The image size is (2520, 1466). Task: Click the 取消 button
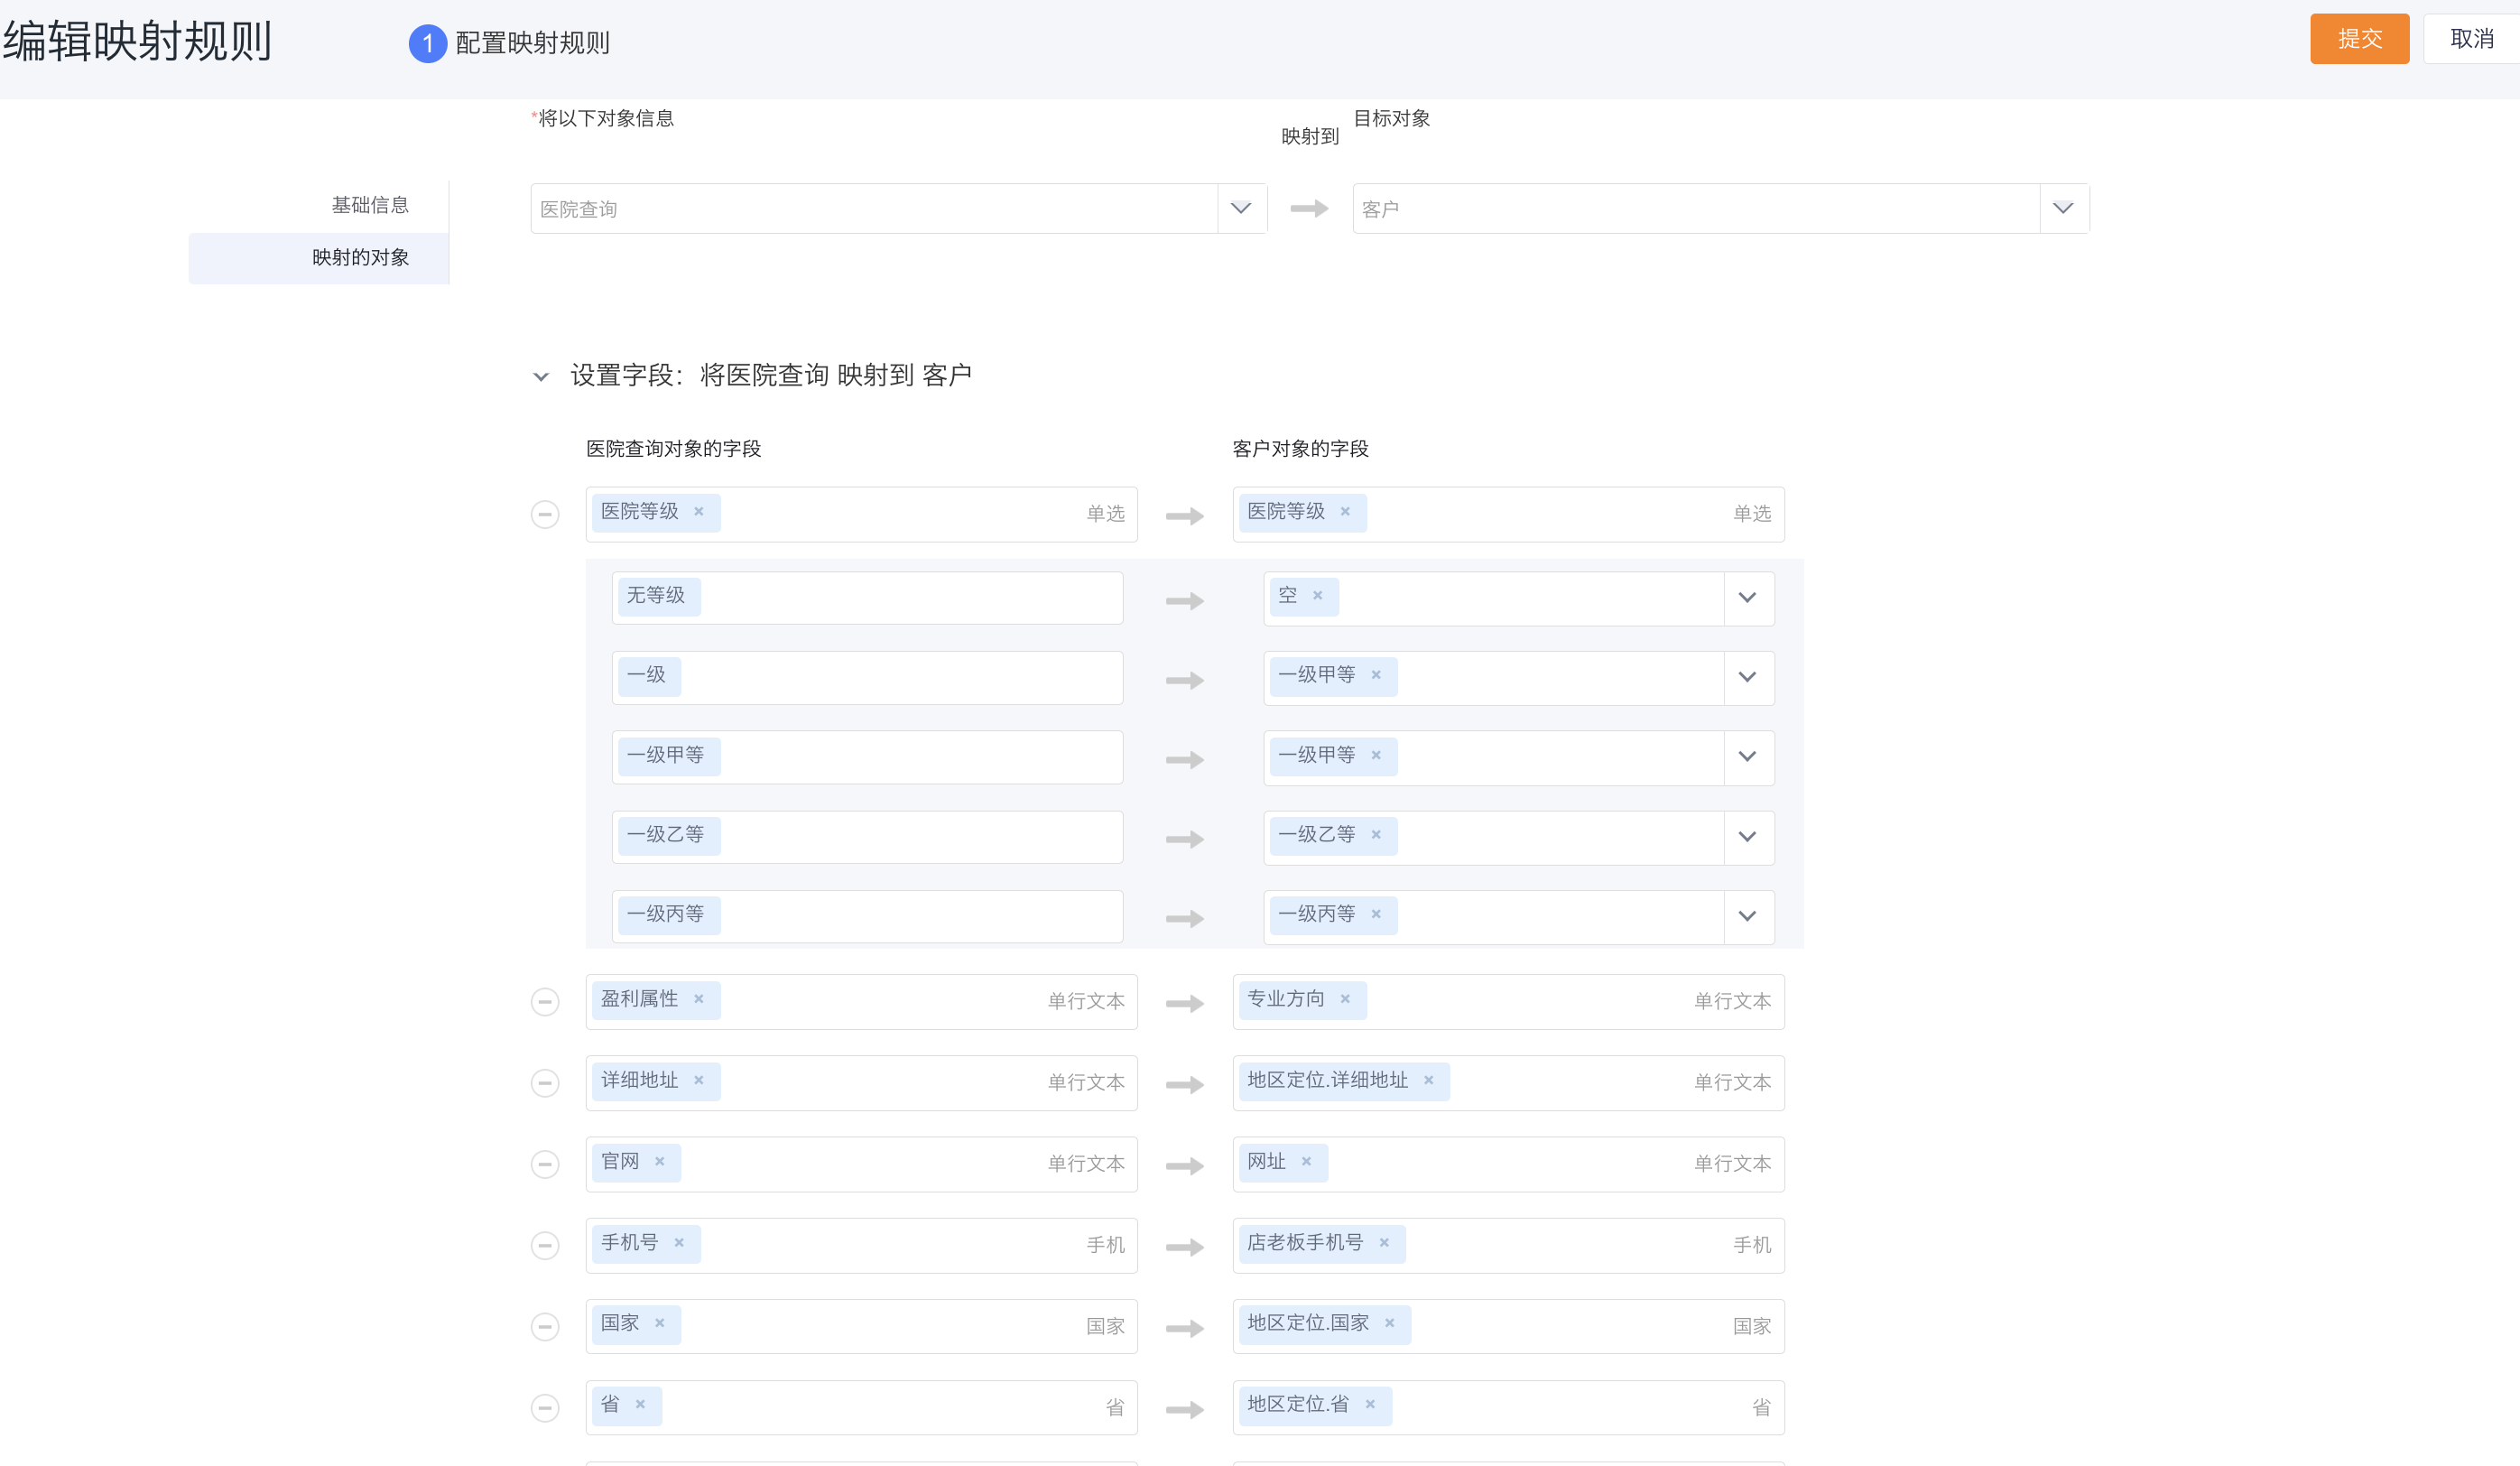click(2471, 39)
